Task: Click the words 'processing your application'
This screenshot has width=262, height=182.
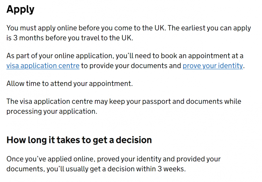Action: (x=52, y=112)
